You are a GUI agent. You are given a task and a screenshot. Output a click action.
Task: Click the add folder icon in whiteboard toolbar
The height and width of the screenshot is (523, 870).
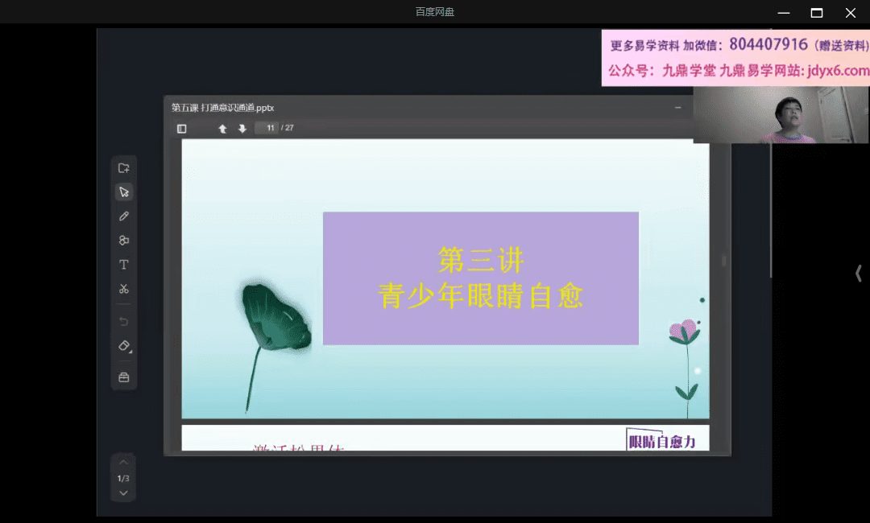[123, 168]
